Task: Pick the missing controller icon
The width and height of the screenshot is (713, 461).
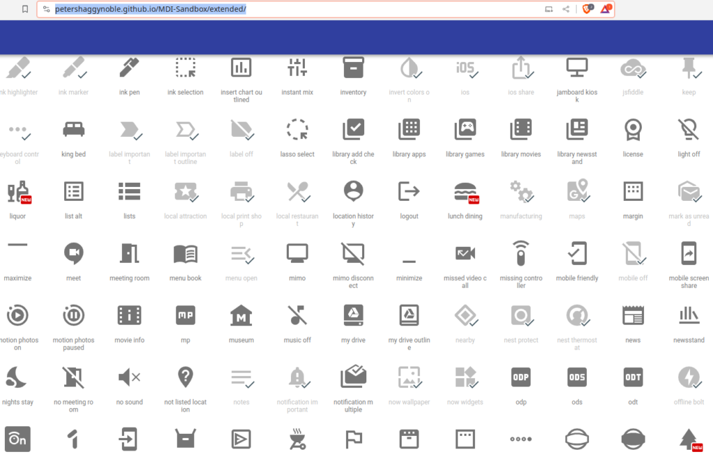Action: coord(521,253)
